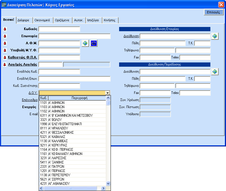Select 1101 Α' ΑΘΗΝΩΝ from list
This screenshot has width=226, height=191.
[x=73, y=103]
